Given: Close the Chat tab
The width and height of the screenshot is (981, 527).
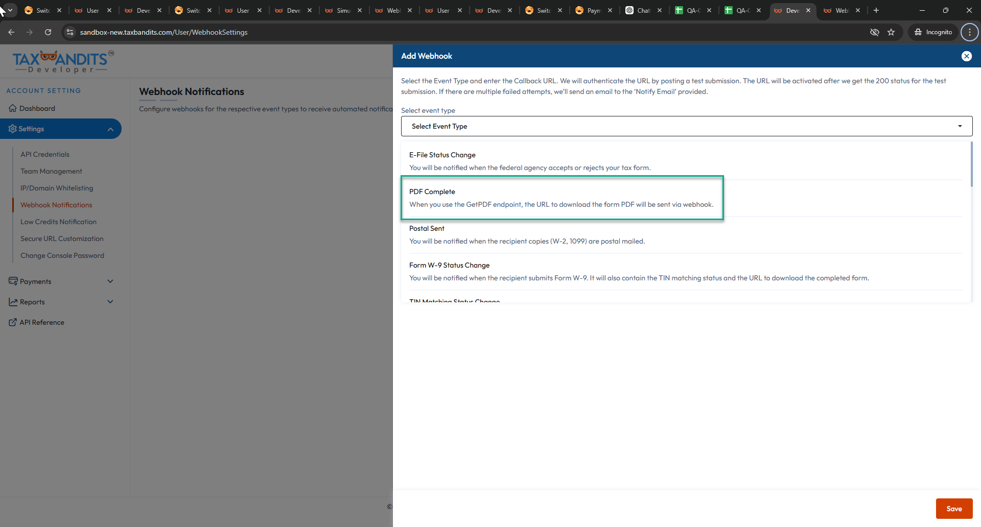Looking at the screenshot, I should pos(660,10).
